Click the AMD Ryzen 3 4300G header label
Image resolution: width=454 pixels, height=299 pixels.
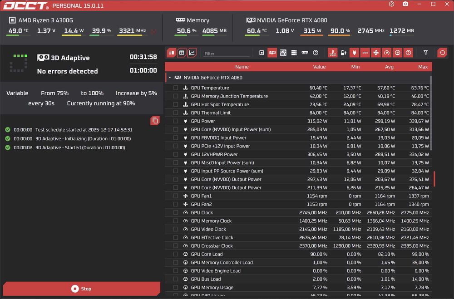click(45, 20)
